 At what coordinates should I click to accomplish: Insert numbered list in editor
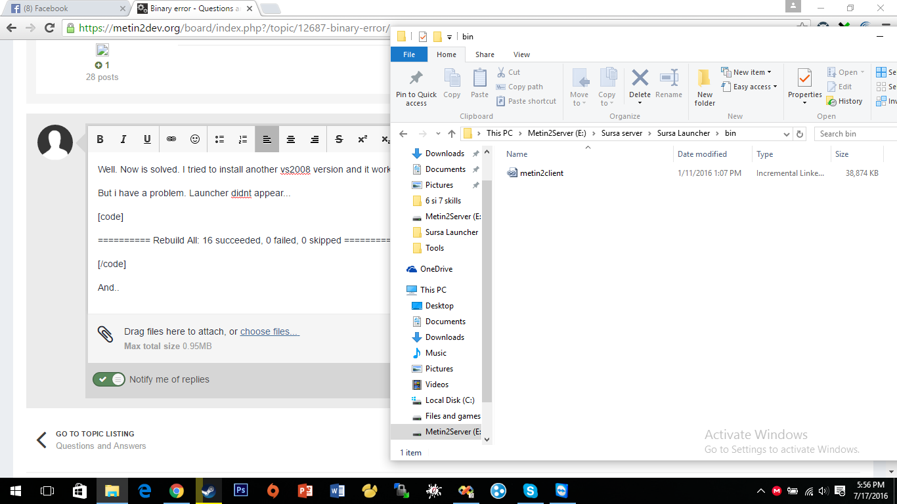point(243,139)
